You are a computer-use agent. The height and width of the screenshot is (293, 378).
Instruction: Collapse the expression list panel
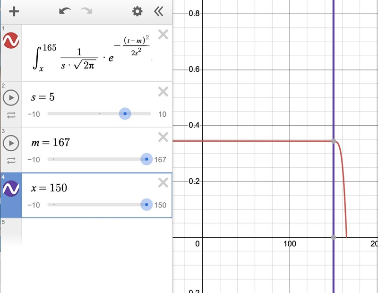click(x=159, y=11)
